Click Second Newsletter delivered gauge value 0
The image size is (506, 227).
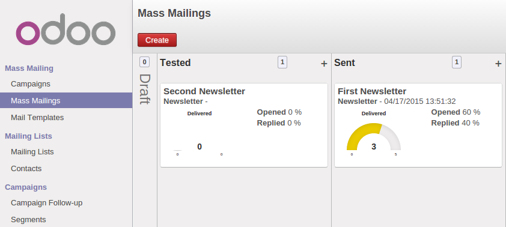(x=200, y=147)
